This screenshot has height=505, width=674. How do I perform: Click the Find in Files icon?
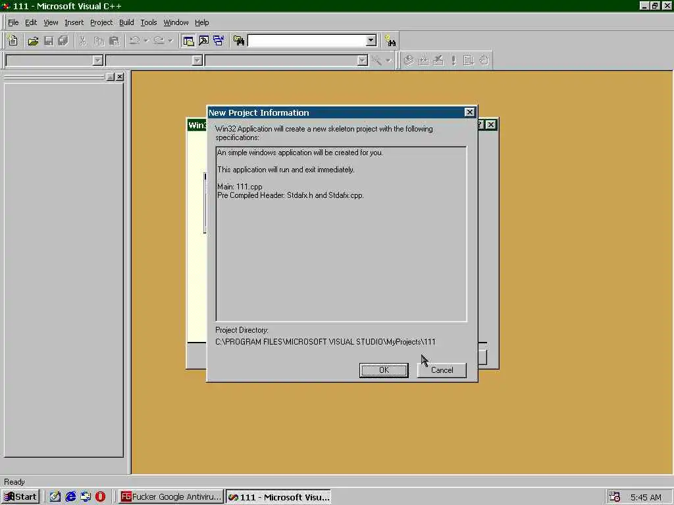239,41
